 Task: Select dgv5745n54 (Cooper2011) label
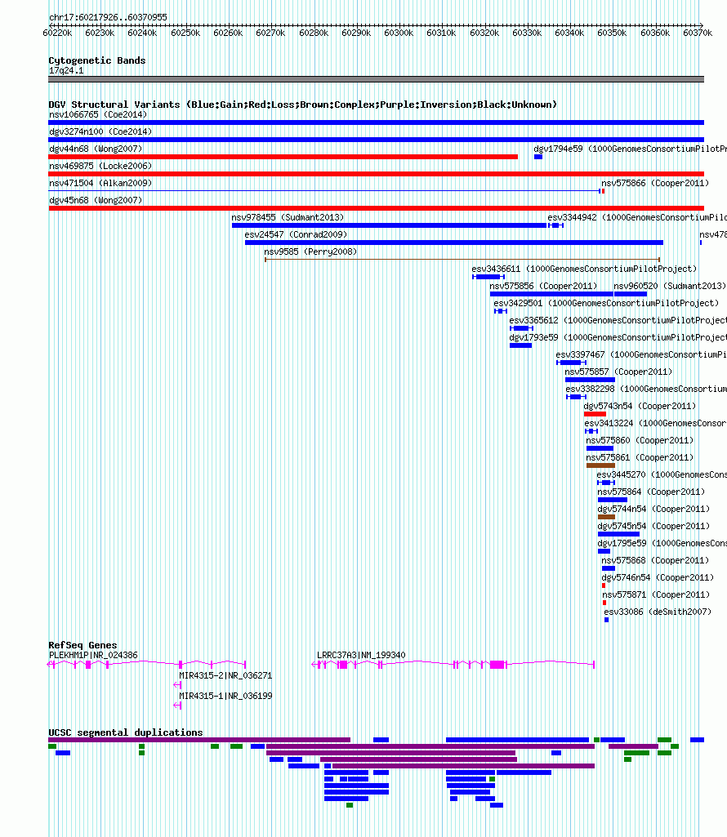(x=653, y=526)
